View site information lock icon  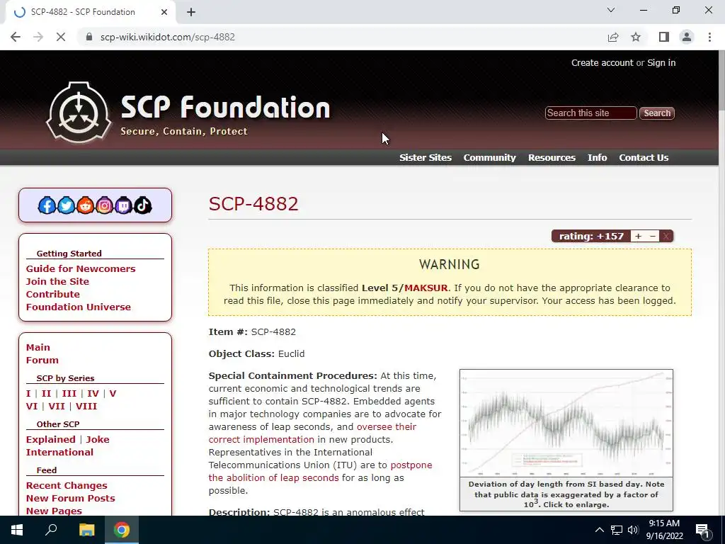(x=89, y=37)
